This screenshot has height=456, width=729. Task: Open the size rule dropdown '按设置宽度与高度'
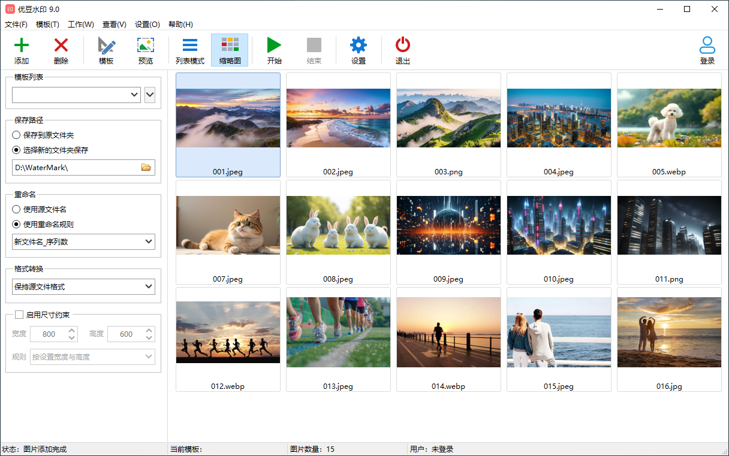coord(92,357)
